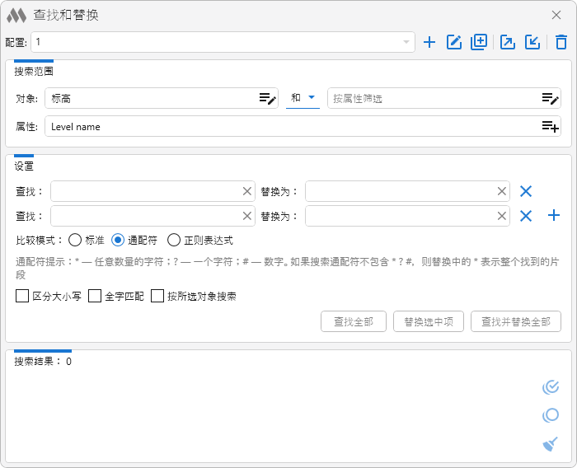Enable the 全字匹配 checkbox

pyautogui.click(x=95, y=296)
